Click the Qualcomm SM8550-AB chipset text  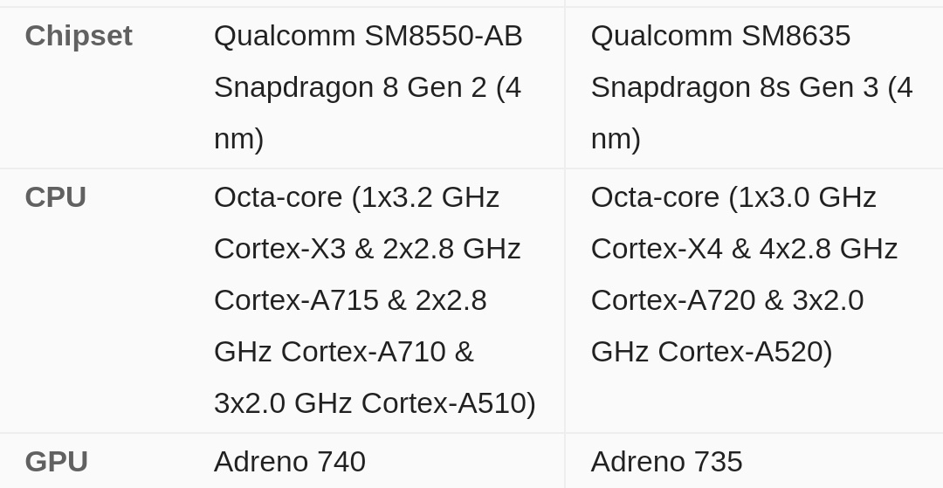pyautogui.click(x=368, y=36)
